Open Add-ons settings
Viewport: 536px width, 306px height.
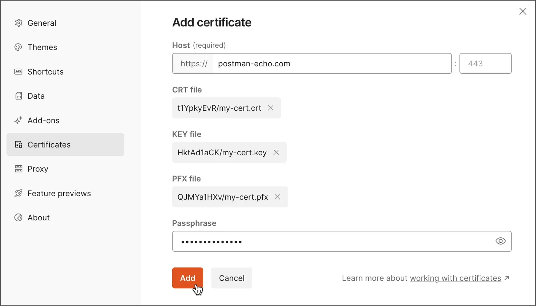[x=65, y=120]
